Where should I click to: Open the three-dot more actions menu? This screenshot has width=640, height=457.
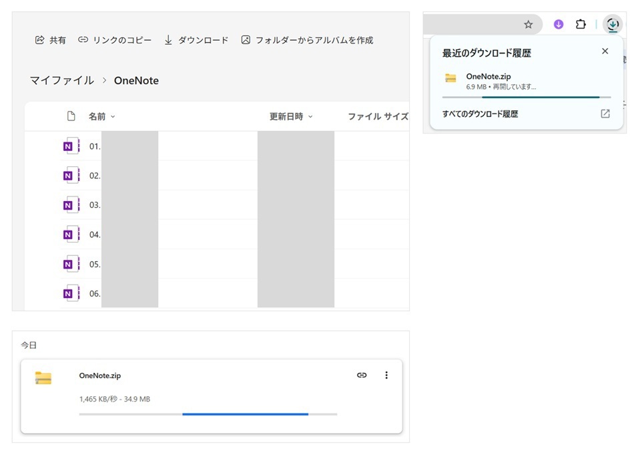pos(386,375)
